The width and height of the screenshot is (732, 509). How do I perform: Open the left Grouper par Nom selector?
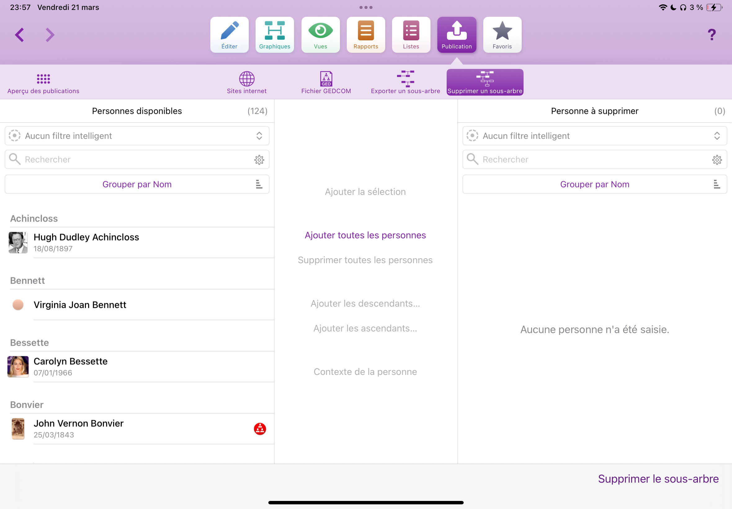pos(137,184)
